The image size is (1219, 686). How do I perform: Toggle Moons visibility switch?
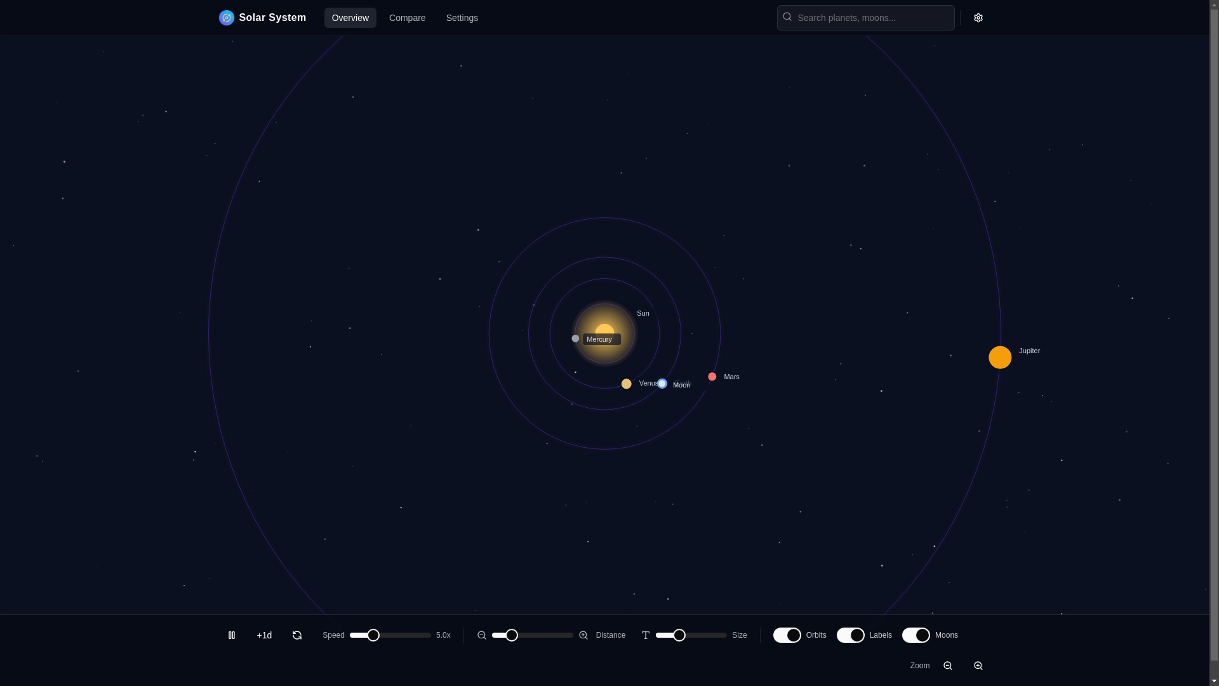coord(916,635)
